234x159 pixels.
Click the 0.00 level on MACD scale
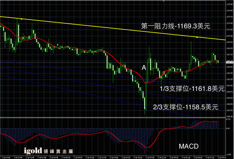click(x=228, y=128)
